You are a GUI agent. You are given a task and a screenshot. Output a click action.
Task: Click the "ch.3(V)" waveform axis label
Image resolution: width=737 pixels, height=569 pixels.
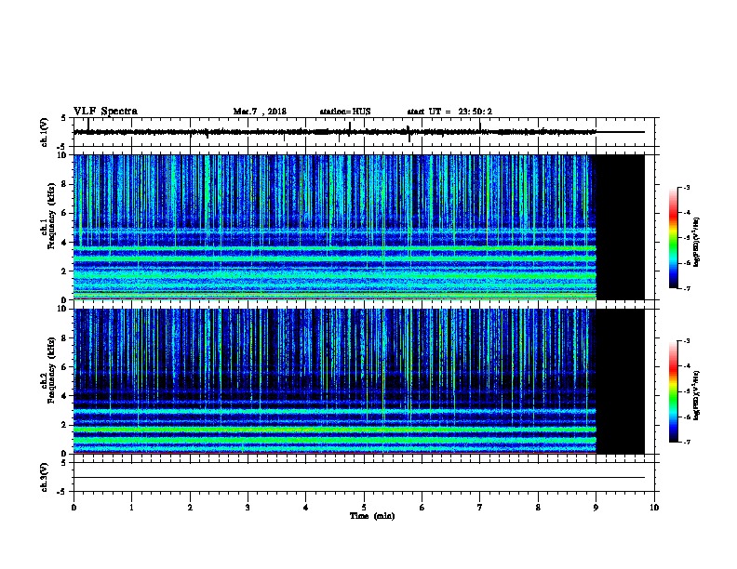click(45, 478)
